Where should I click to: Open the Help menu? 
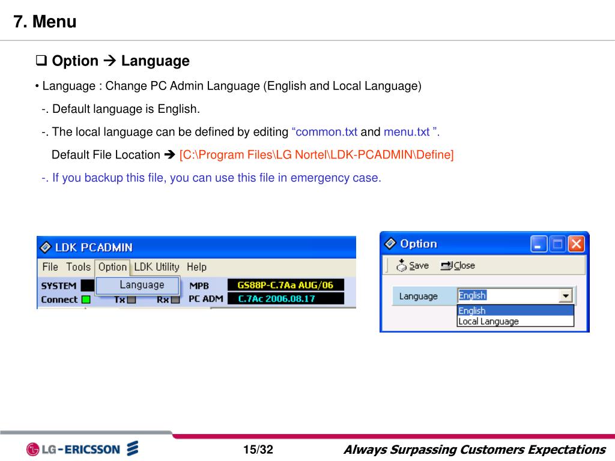point(196,267)
